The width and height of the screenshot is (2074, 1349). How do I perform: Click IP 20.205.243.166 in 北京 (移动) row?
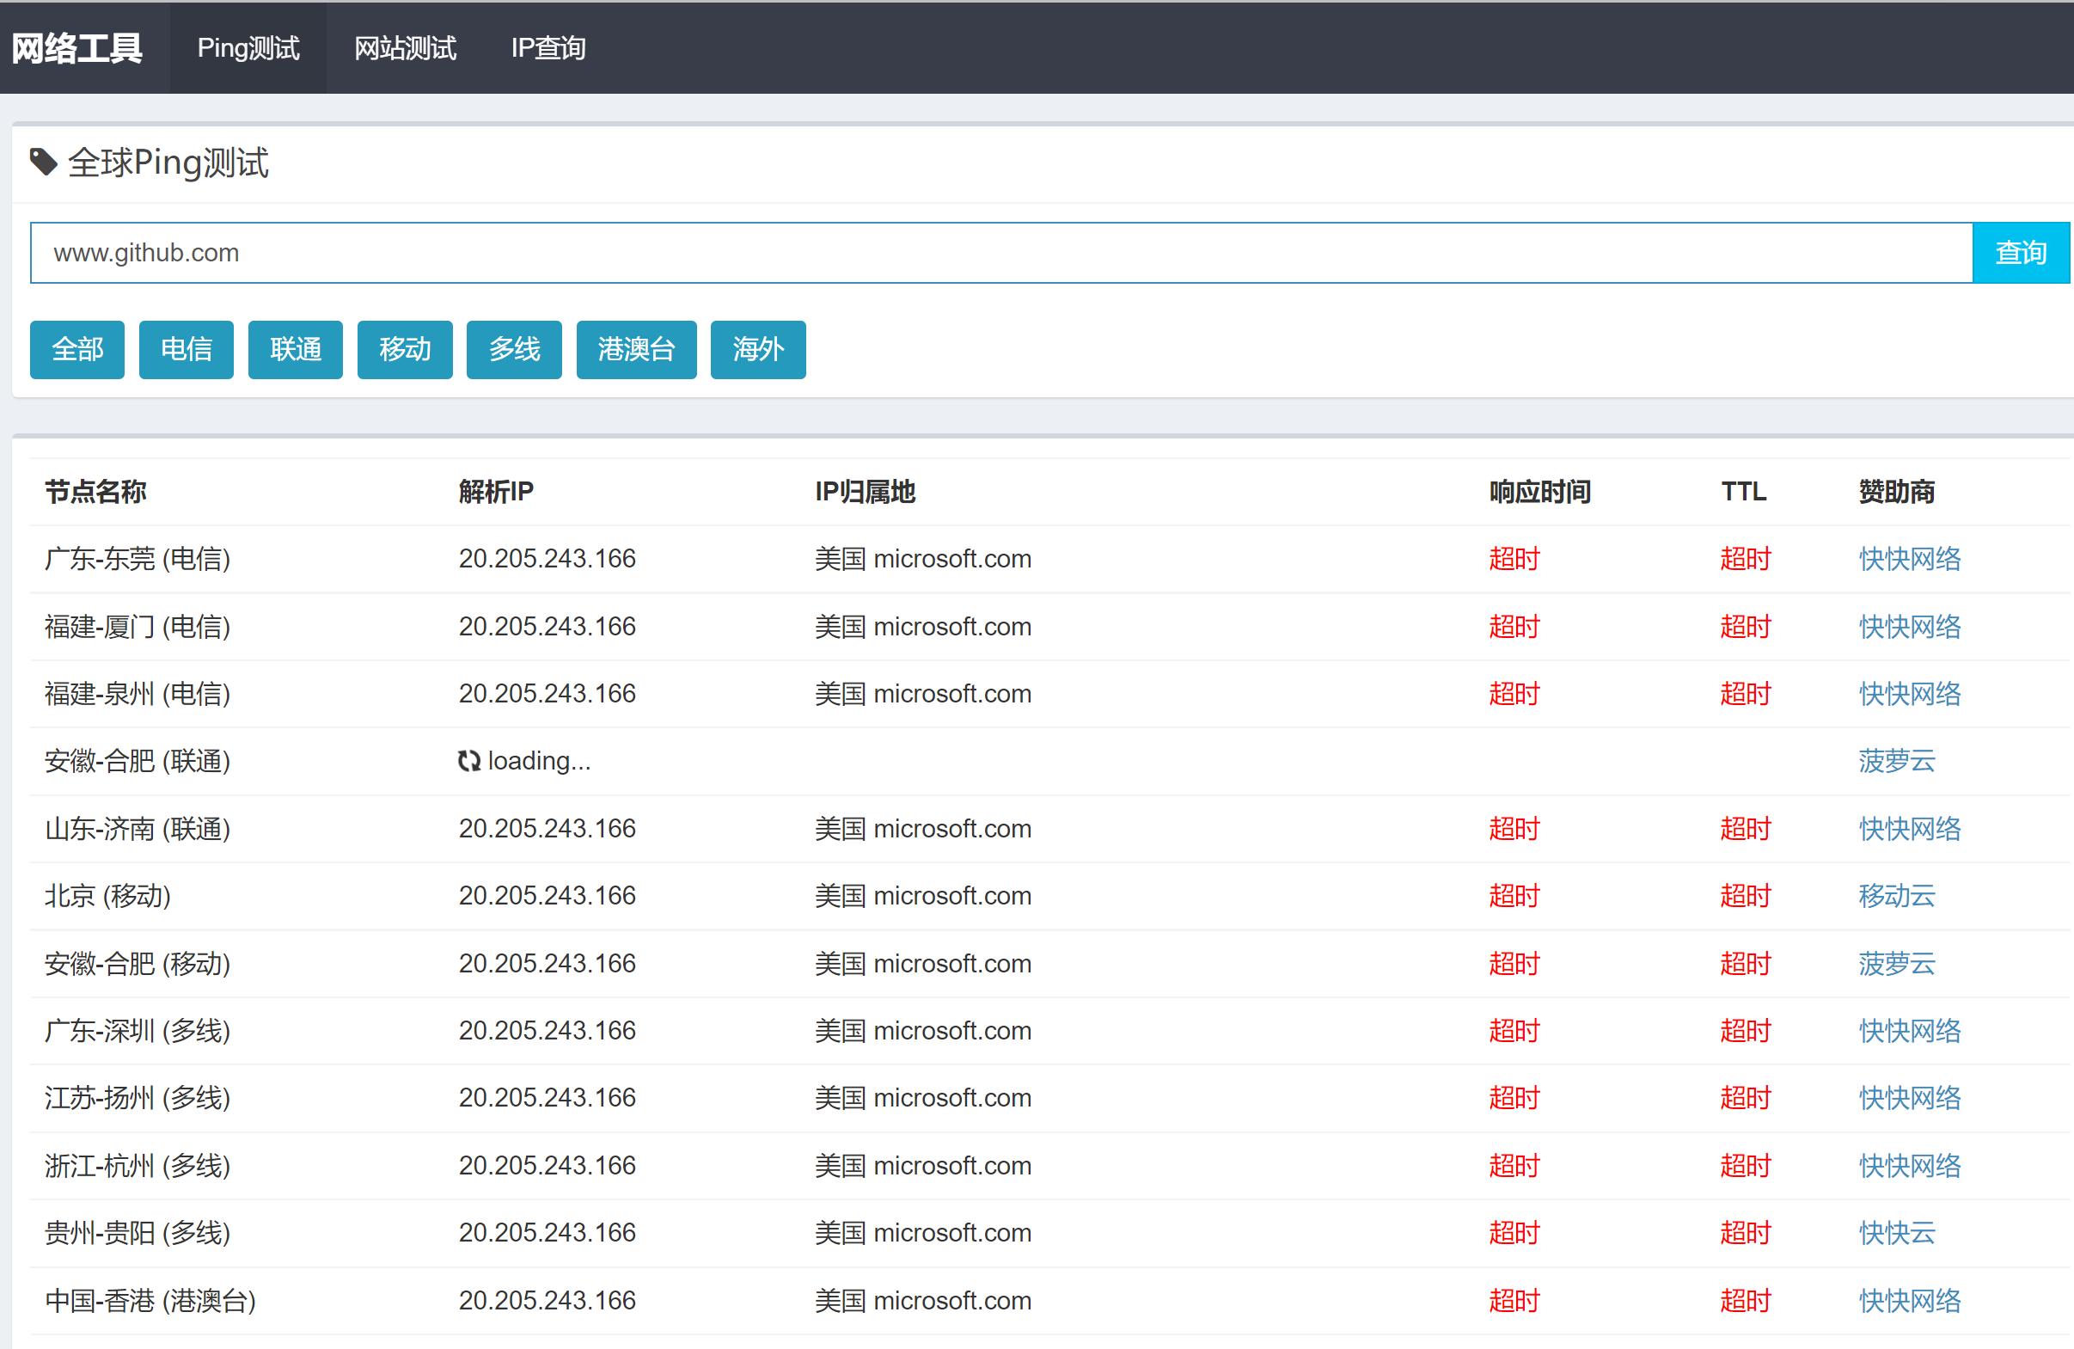tap(548, 896)
